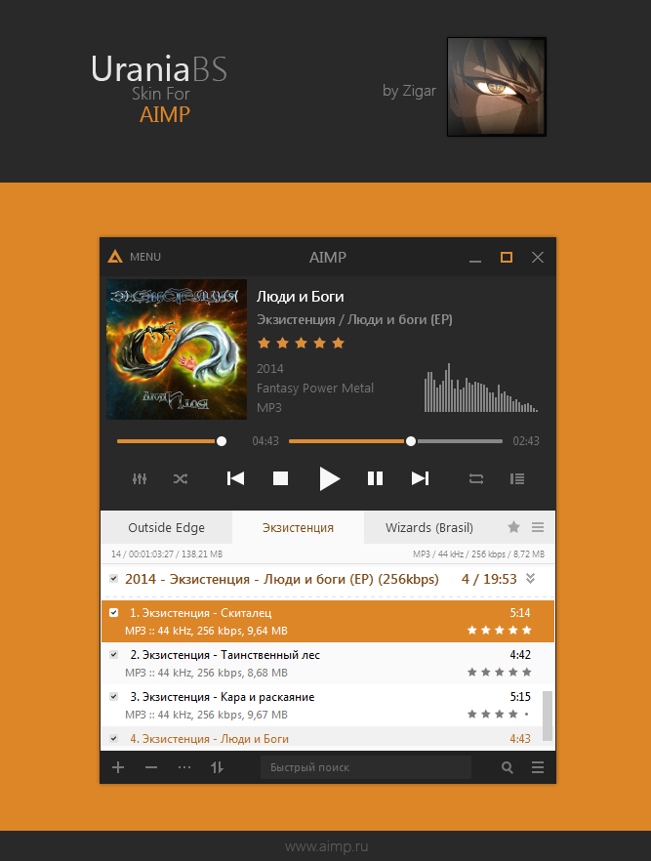
Task: Skip to the next track
Action: click(420, 478)
